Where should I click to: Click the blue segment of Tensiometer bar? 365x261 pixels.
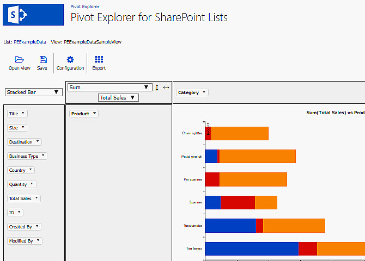(x=230, y=226)
